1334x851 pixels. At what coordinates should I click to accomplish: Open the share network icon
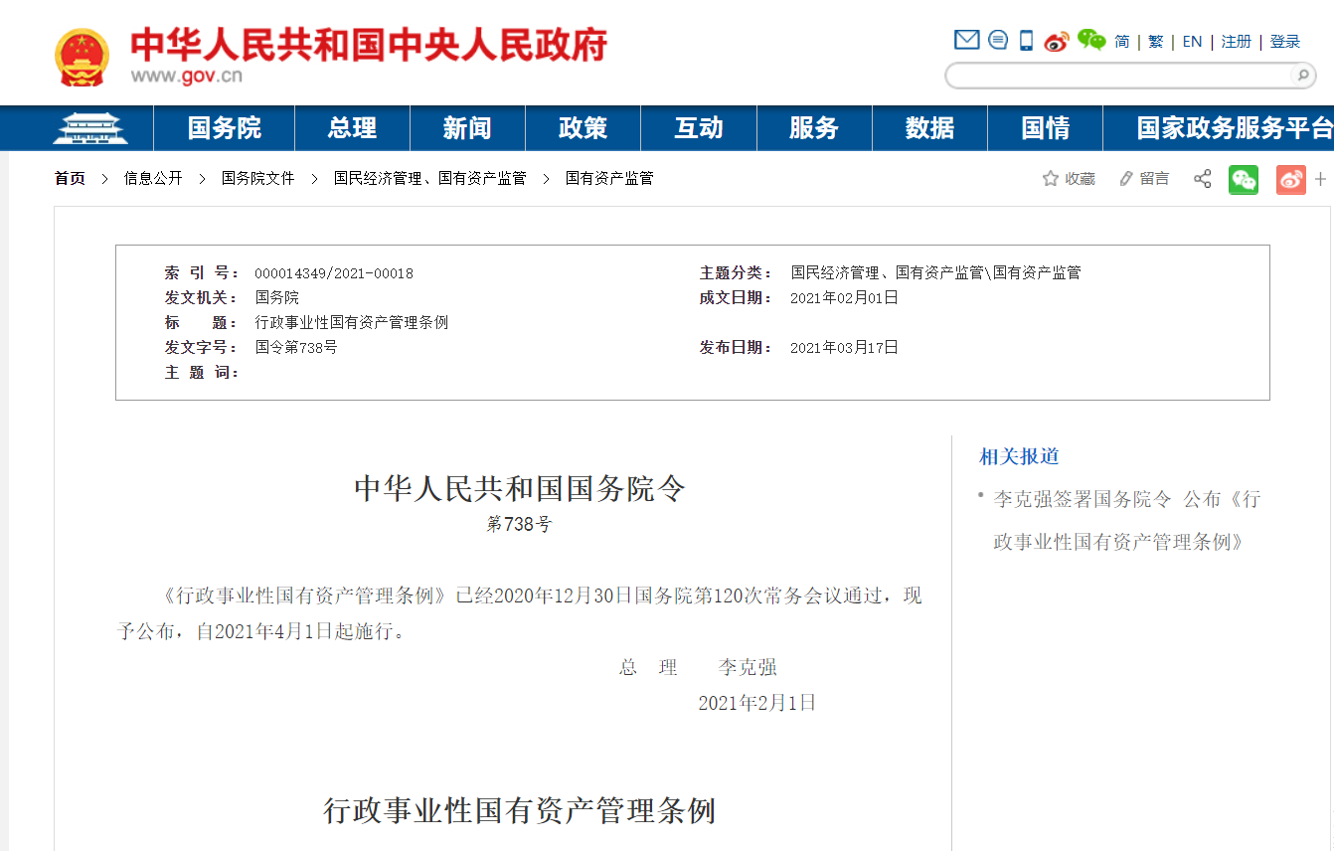point(1202,178)
